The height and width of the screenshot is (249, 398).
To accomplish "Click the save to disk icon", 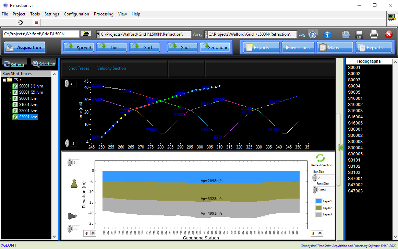I will [x=359, y=34].
